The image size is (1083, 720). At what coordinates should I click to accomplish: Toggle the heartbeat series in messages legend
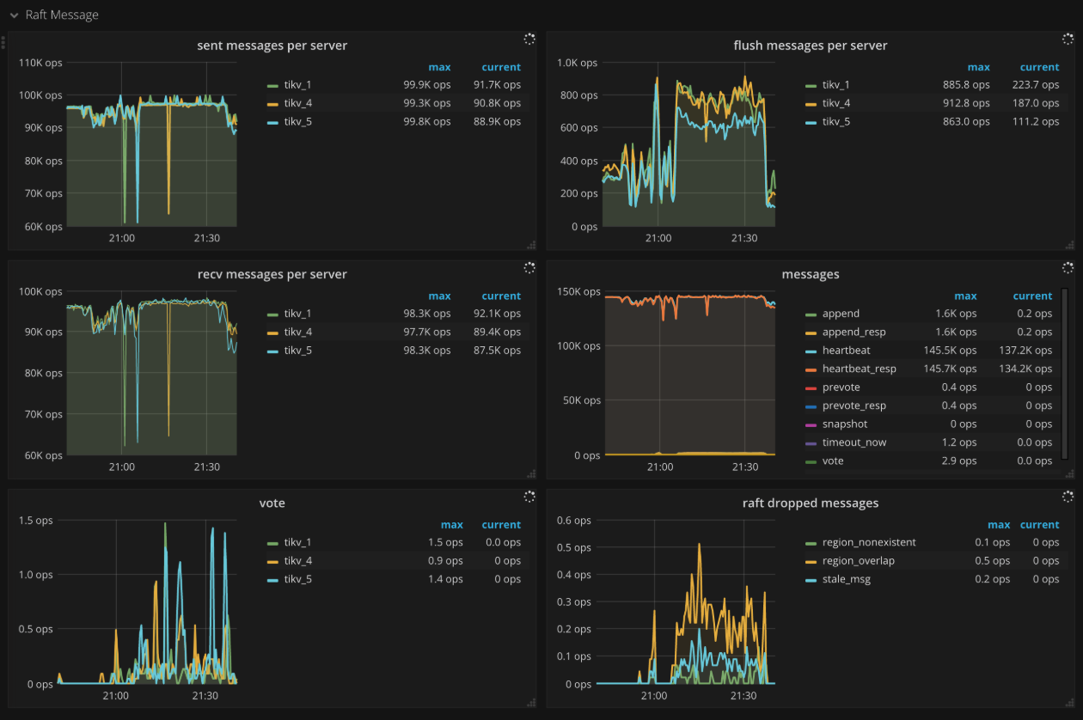click(x=846, y=350)
